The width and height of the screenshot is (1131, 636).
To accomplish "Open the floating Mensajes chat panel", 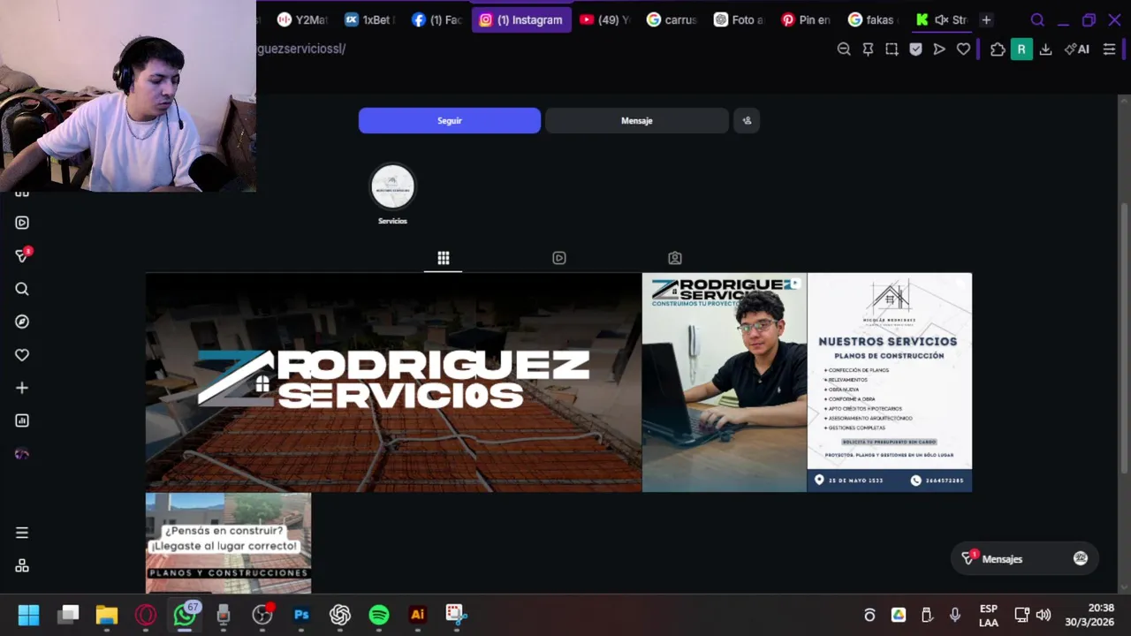I will click(x=1025, y=558).
